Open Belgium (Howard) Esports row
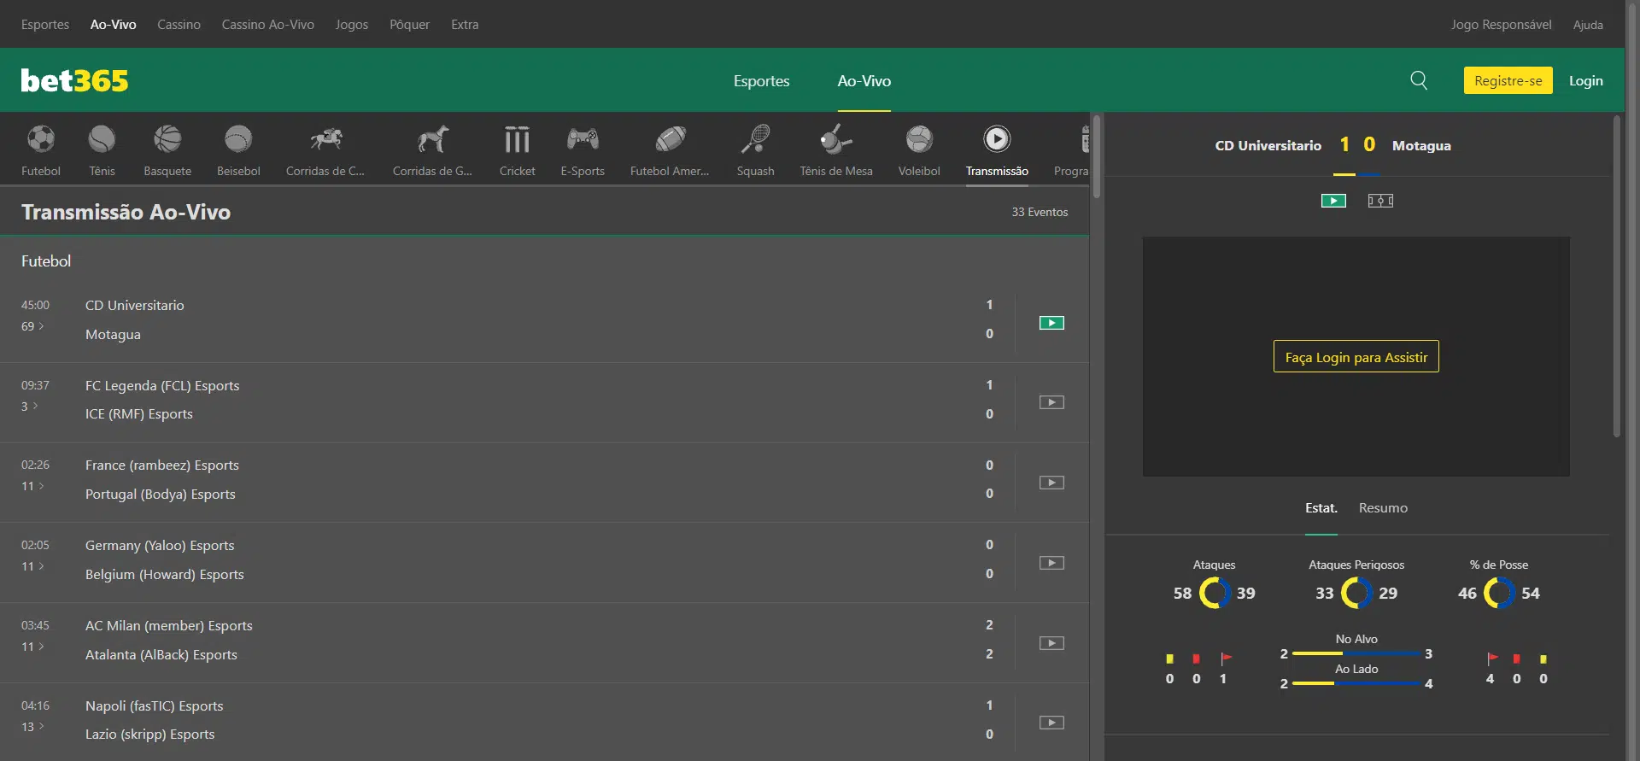The width and height of the screenshot is (1640, 761). [165, 575]
